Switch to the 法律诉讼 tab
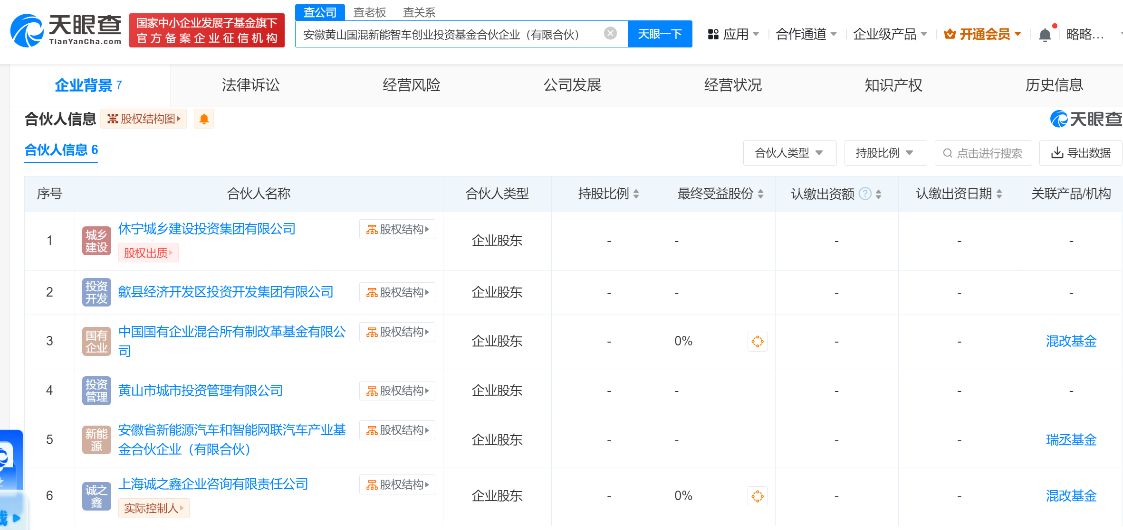Screen dimensions: 1123x530 click(250, 85)
